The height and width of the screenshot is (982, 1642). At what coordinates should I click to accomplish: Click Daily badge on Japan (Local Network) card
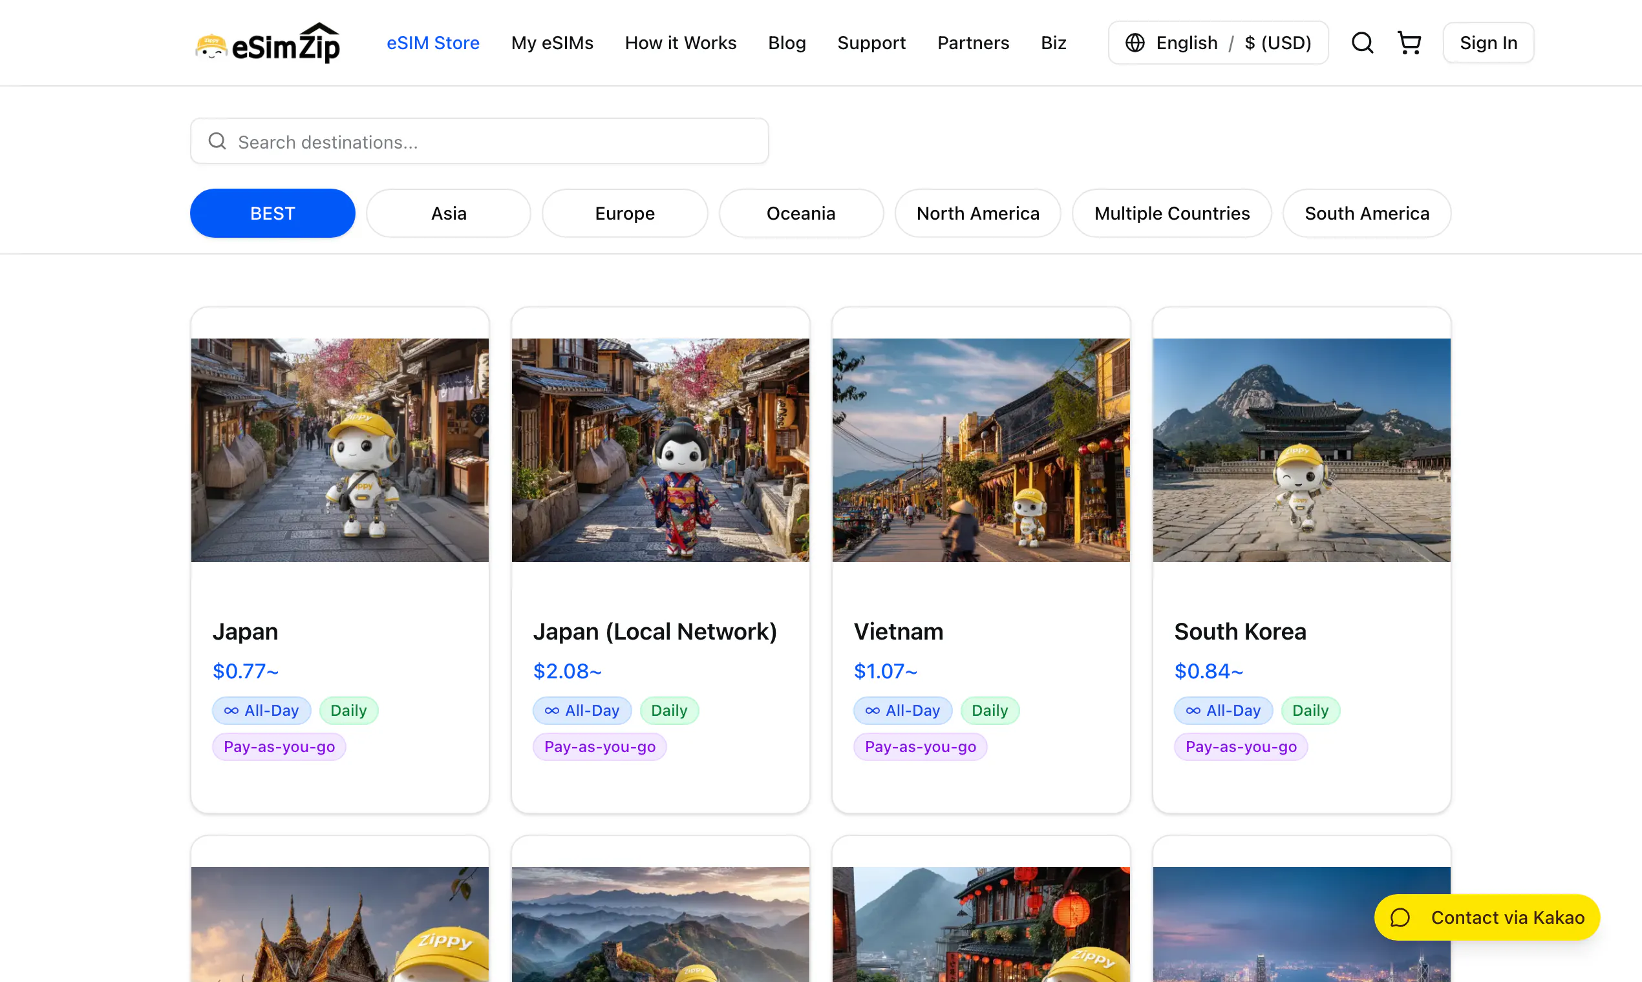[x=669, y=710]
